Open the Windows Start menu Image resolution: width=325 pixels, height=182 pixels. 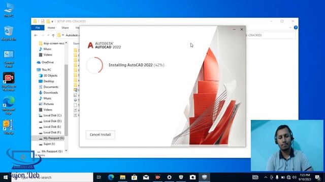[6, 177]
